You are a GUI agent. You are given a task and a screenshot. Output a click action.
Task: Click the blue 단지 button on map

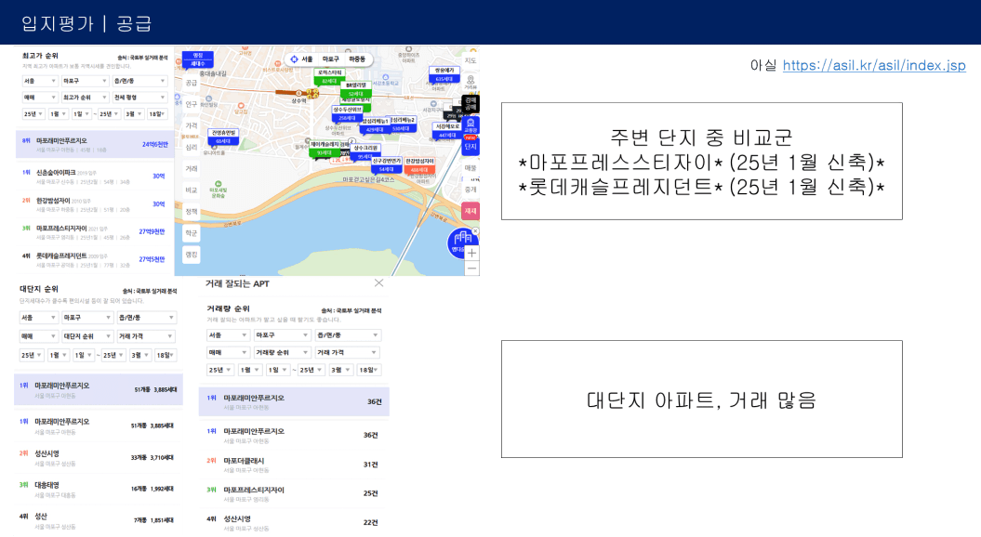click(471, 146)
